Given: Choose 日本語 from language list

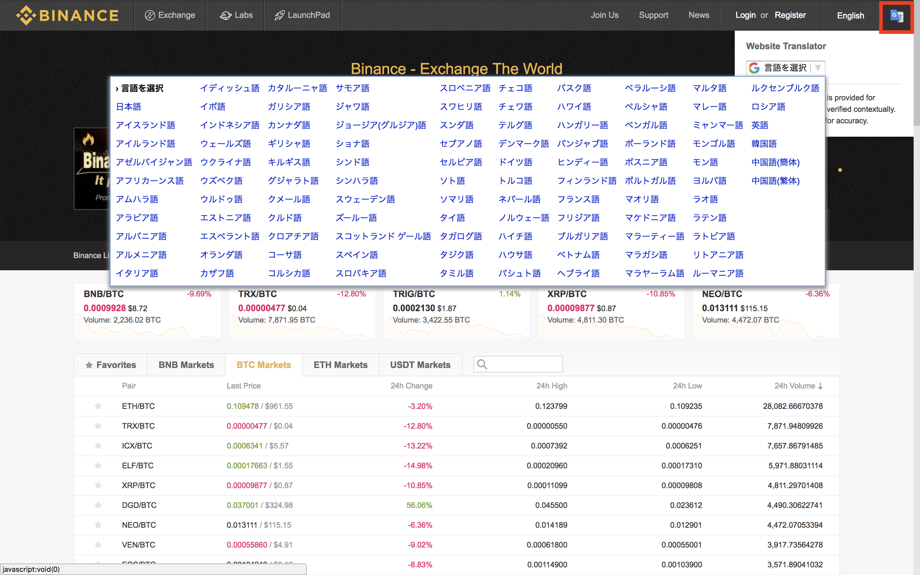Looking at the screenshot, I should 128,106.
